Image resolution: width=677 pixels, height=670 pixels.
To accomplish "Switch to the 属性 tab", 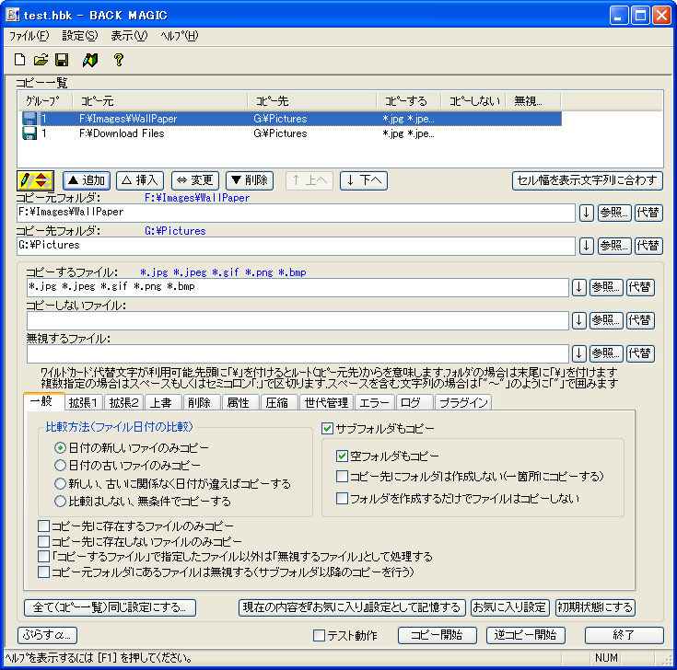I will (239, 402).
